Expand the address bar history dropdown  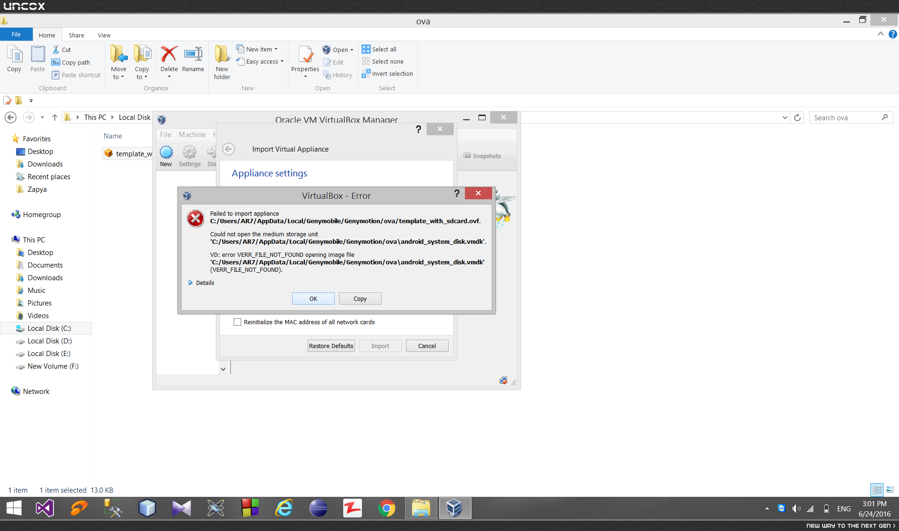click(x=785, y=117)
